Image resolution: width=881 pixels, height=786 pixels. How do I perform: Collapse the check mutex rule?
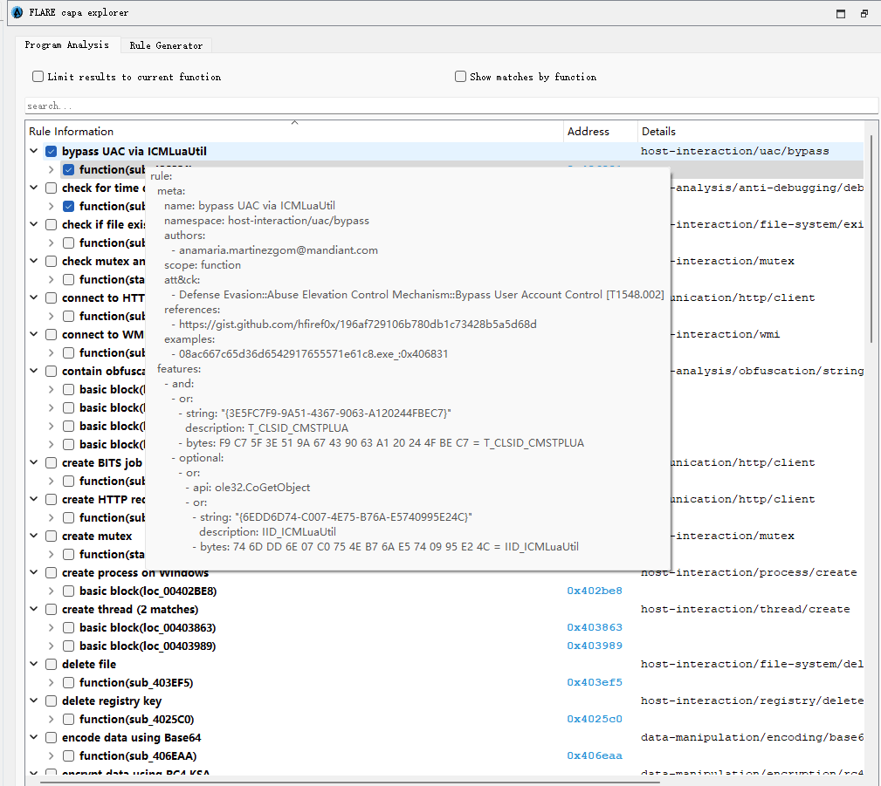coord(34,261)
